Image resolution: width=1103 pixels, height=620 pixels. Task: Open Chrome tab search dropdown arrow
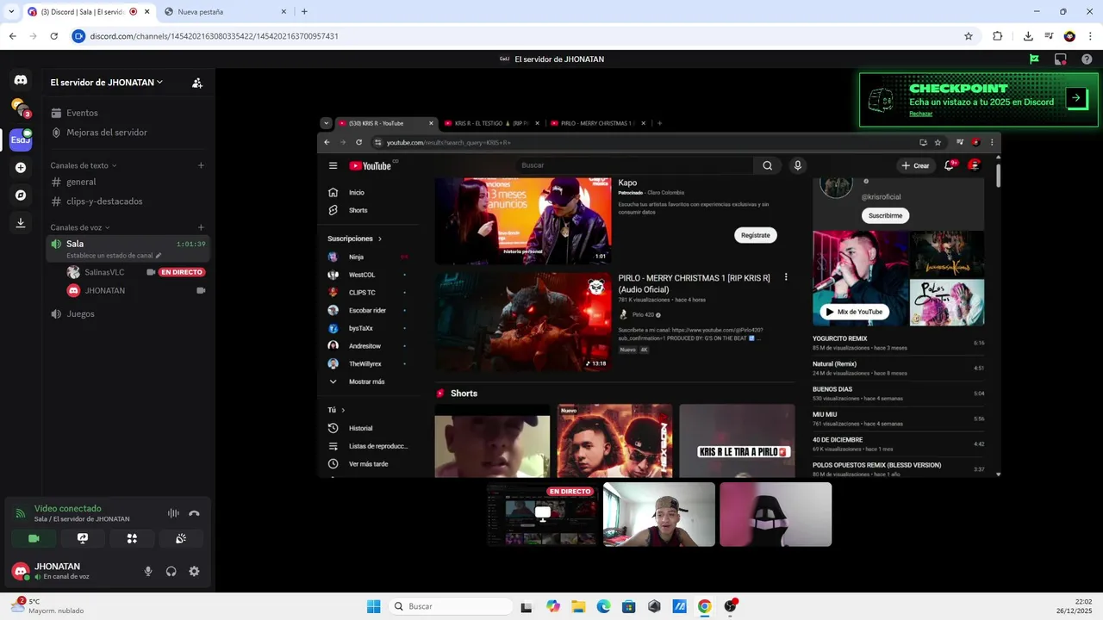11,12
